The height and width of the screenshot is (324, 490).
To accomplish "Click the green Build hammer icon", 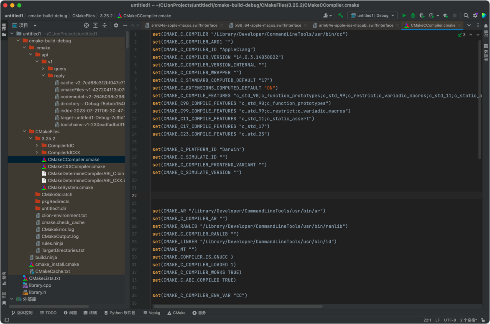I will click(340, 15).
